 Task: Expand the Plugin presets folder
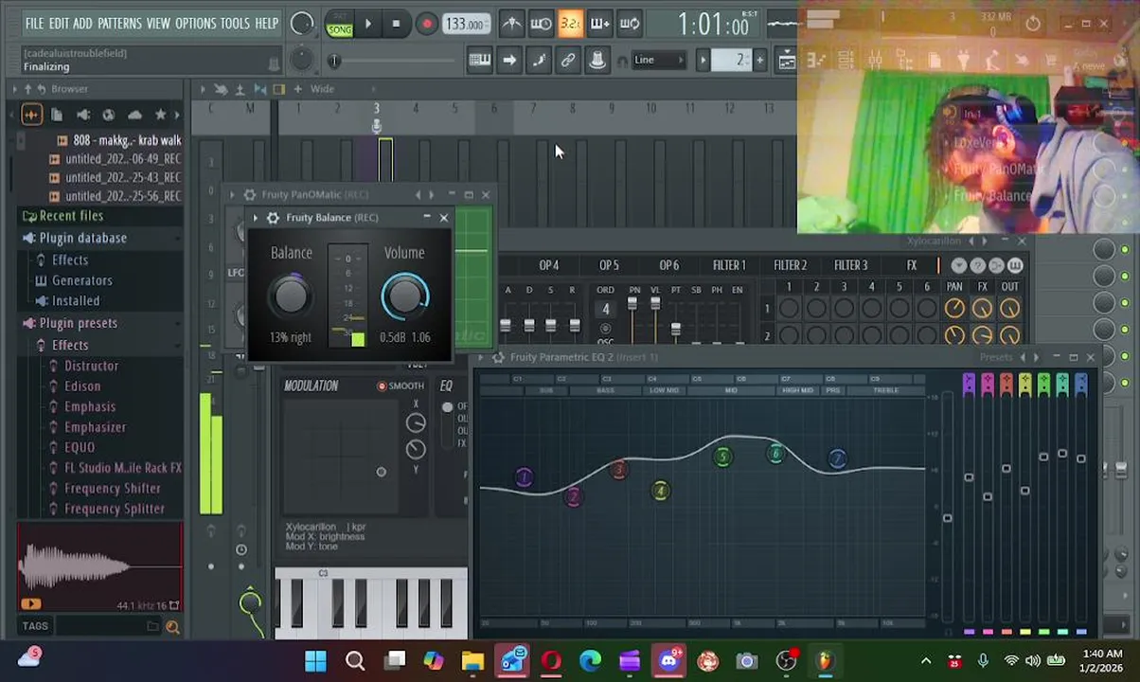click(x=78, y=323)
